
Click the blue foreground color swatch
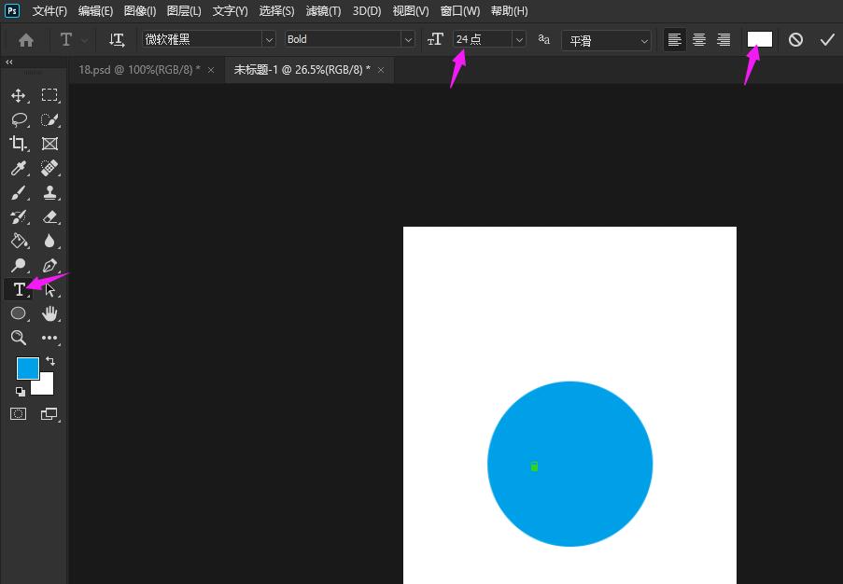28,368
